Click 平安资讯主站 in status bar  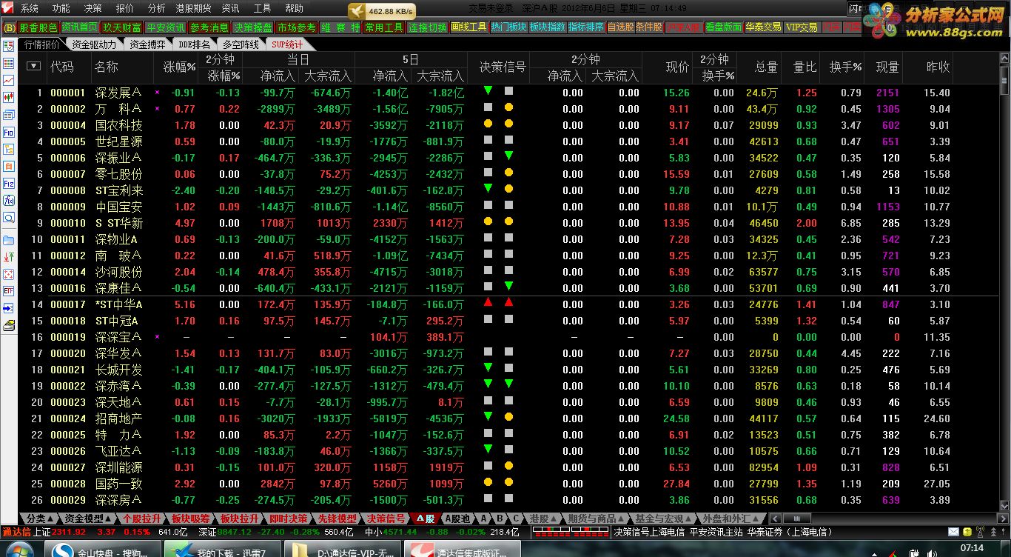click(x=714, y=532)
